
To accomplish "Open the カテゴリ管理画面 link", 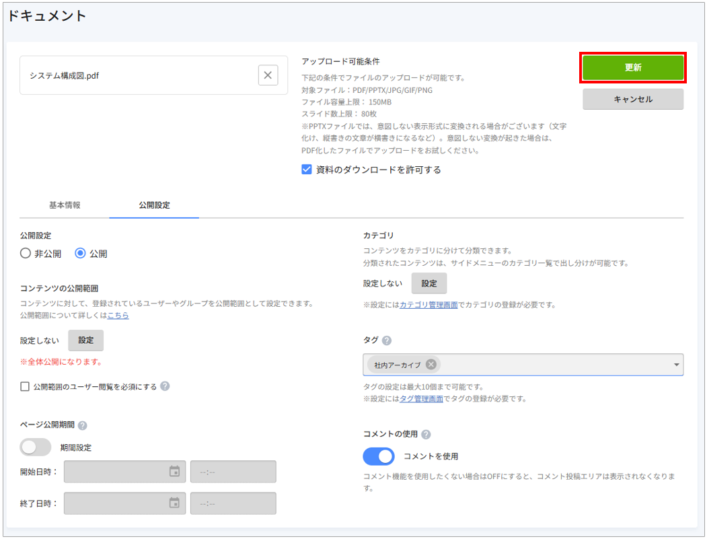I will (x=429, y=305).
